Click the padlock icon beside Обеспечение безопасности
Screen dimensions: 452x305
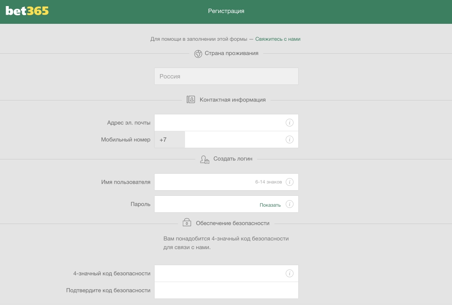click(187, 223)
